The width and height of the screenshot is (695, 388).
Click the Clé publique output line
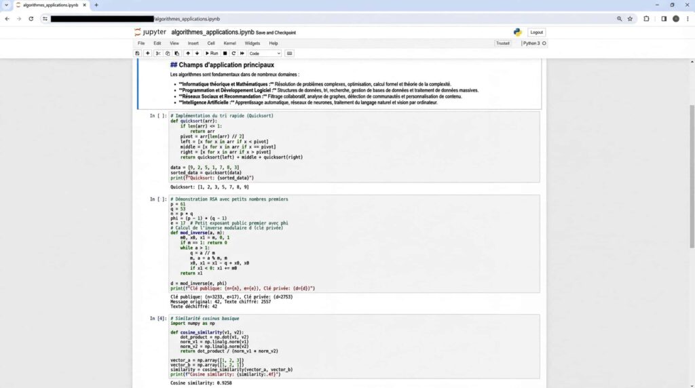pyautogui.click(x=231, y=297)
